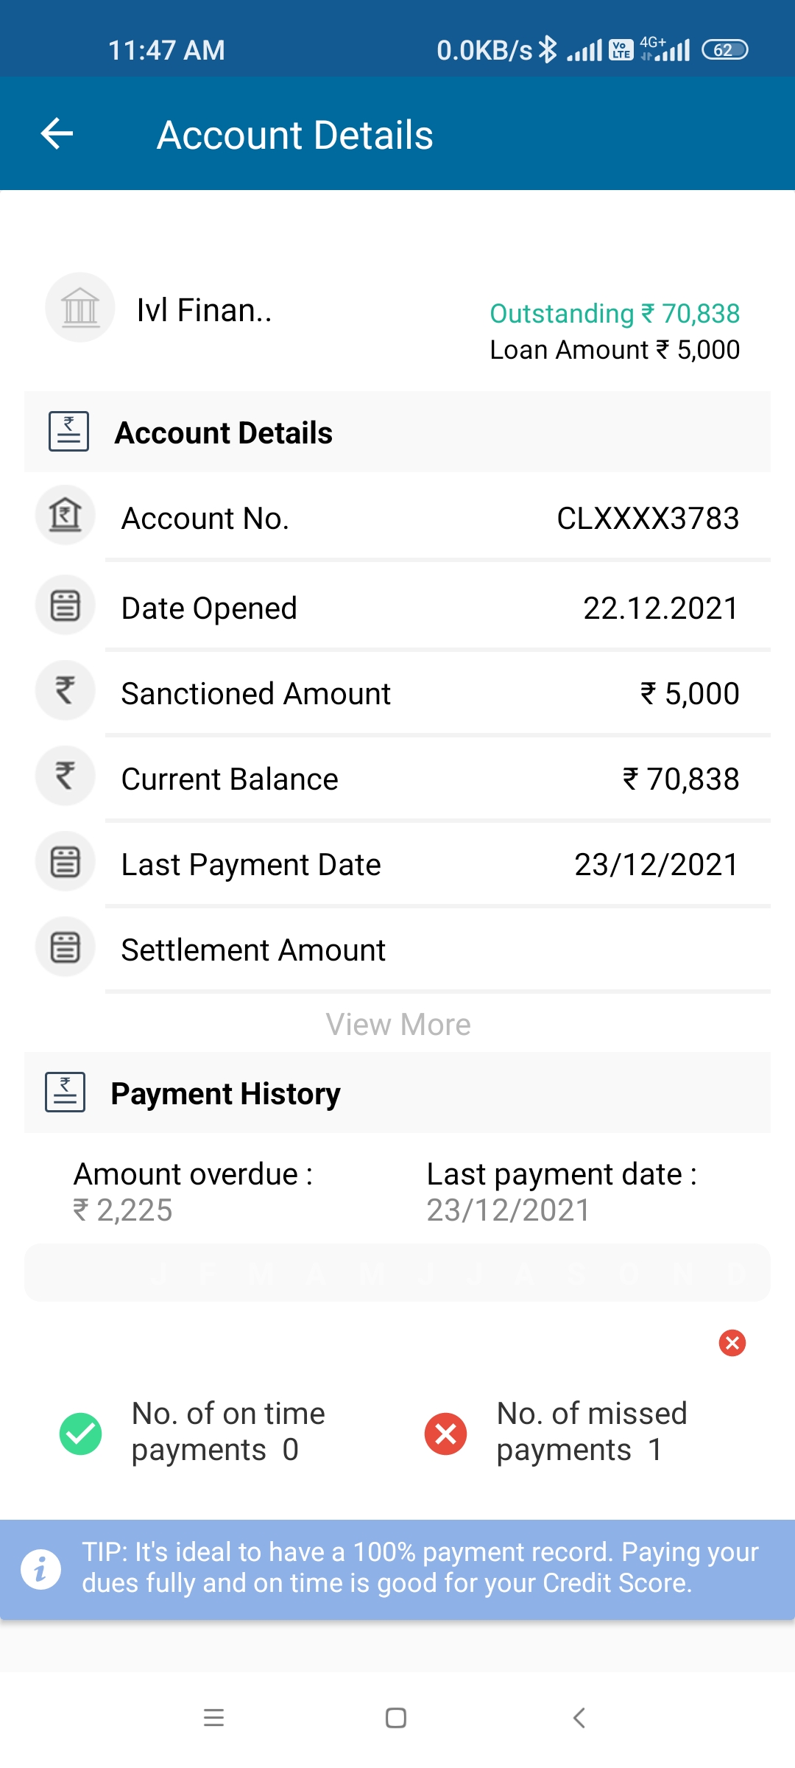795x1768 pixels.
Task: Tap the Current Balance rupee icon
Action: pyautogui.click(x=66, y=776)
